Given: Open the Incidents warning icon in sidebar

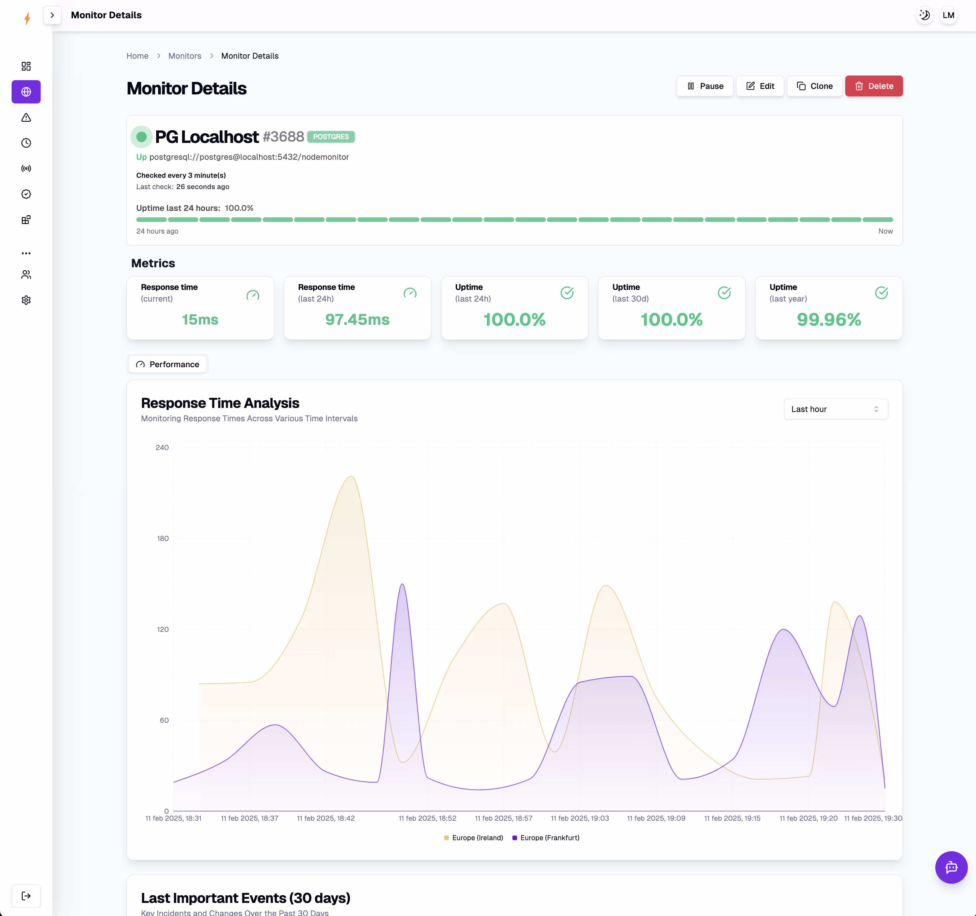Looking at the screenshot, I should point(26,117).
